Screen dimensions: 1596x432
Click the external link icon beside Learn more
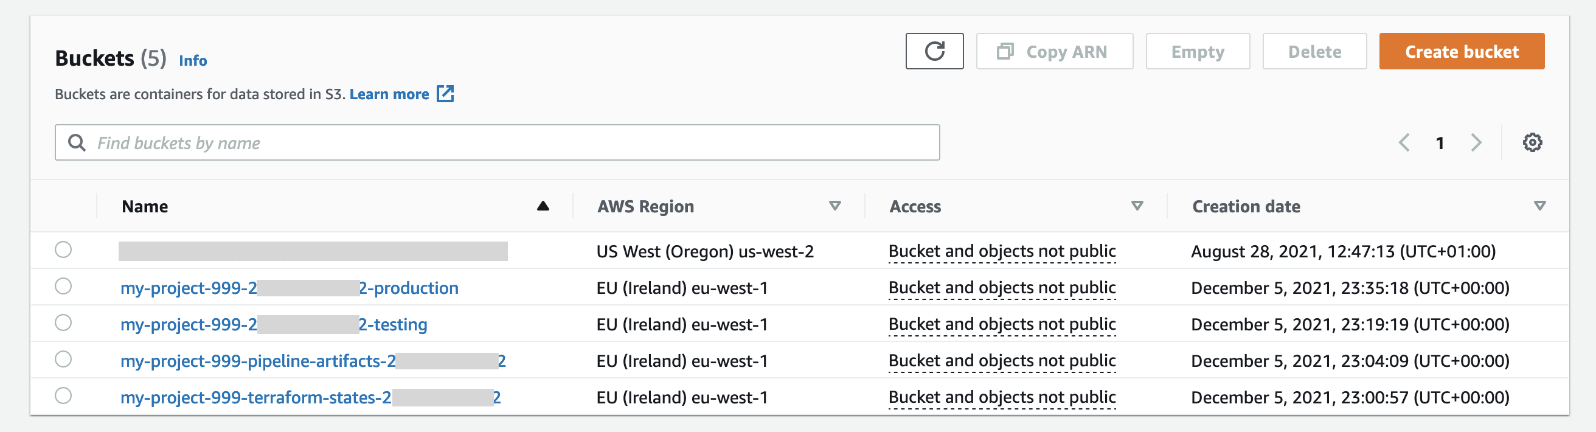point(445,94)
